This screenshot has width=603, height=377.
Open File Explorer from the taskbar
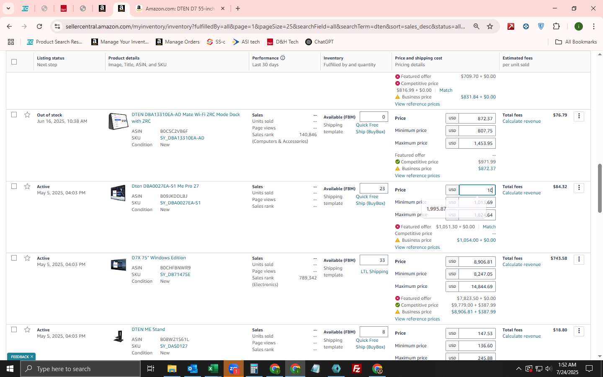[x=172, y=369]
